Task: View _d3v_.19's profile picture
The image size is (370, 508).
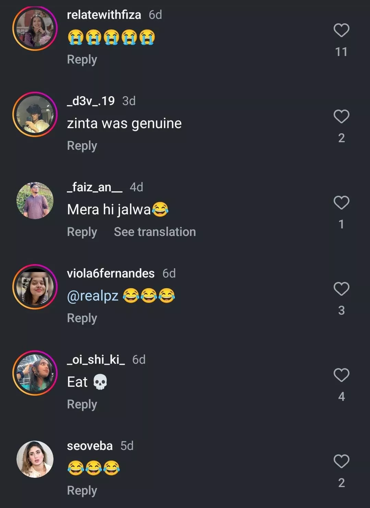Action: pyautogui.click(x=35, y=114)
